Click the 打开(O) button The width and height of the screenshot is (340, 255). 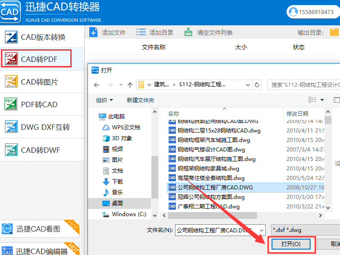(291, 244)
